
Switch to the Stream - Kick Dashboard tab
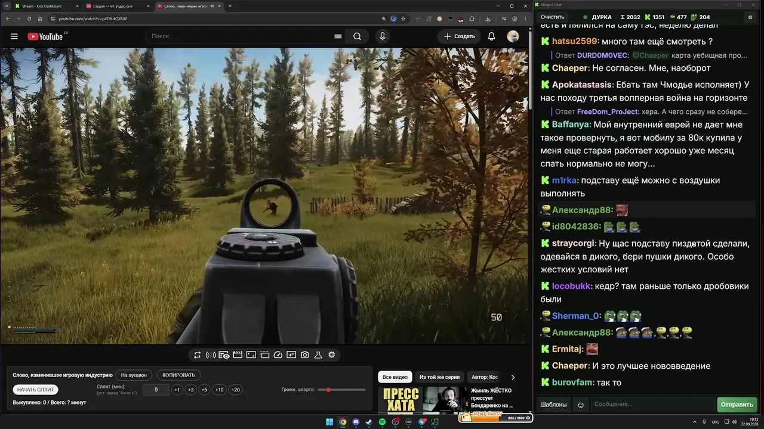pyautogui.click(x=48, y=6)
